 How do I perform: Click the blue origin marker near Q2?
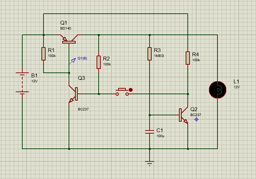[x=197, y=120]
